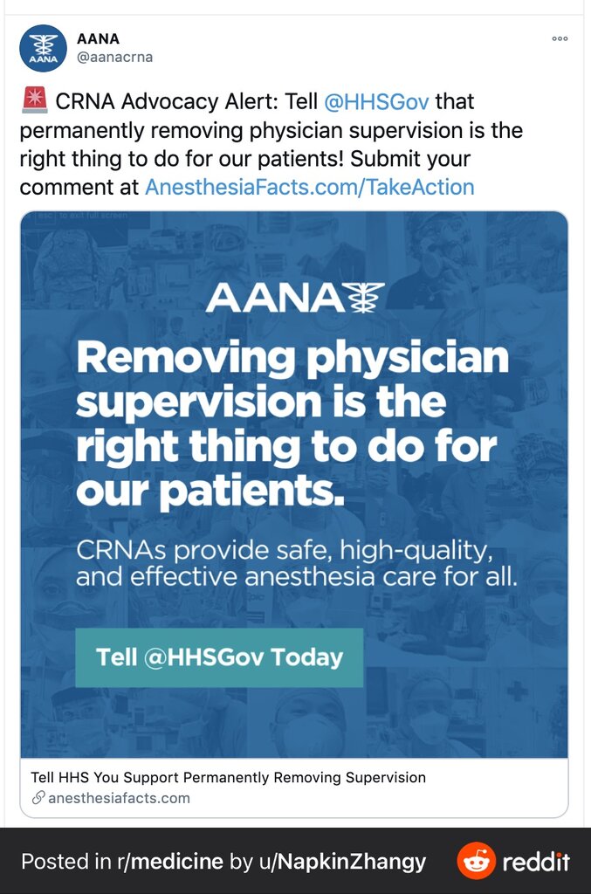591x894 pixels.
Task: Click the AANA caduceus logo in image
Action: pos(367,298)
